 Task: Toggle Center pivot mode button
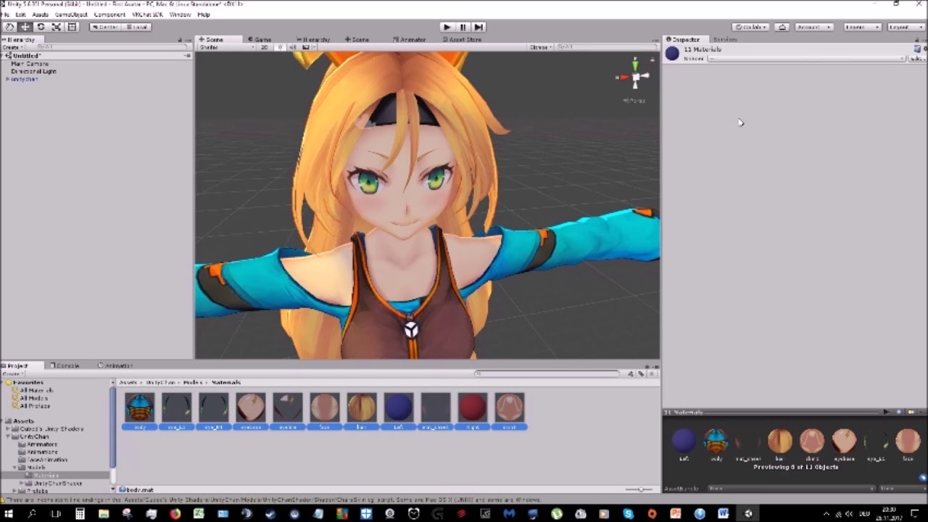105,27
